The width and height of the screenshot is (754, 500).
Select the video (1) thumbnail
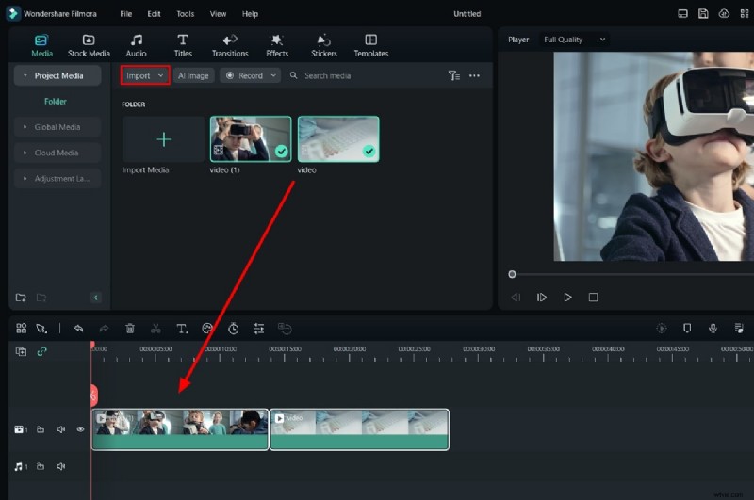(x=251, y=139)
